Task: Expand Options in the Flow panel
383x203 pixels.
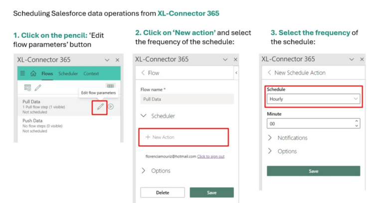Action: pos(144,171)
